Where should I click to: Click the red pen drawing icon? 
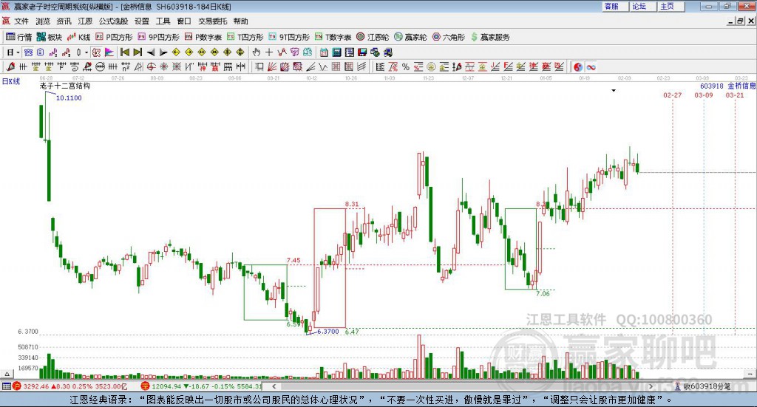point(10,67)
